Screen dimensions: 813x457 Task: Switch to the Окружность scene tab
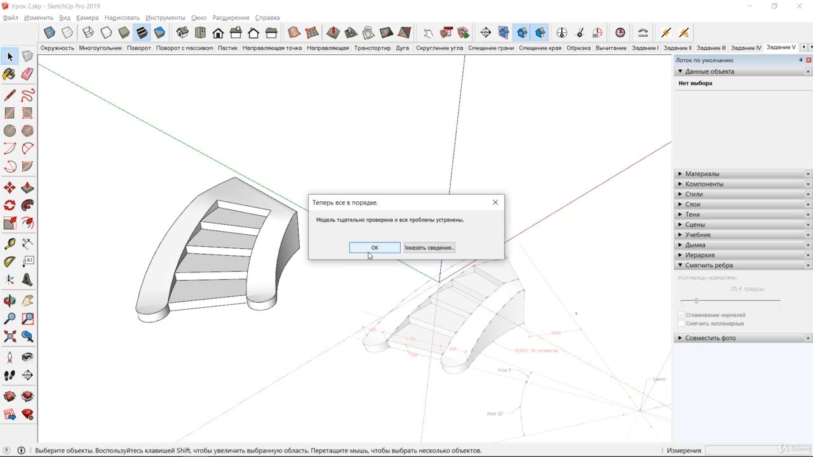(57, 48)
